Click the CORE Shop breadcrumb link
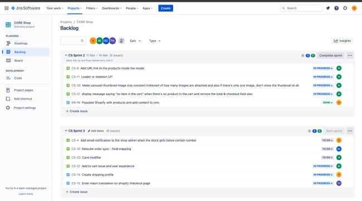Image resolution: width=362 pixels, height=201 pixels. tap(85, 22)
